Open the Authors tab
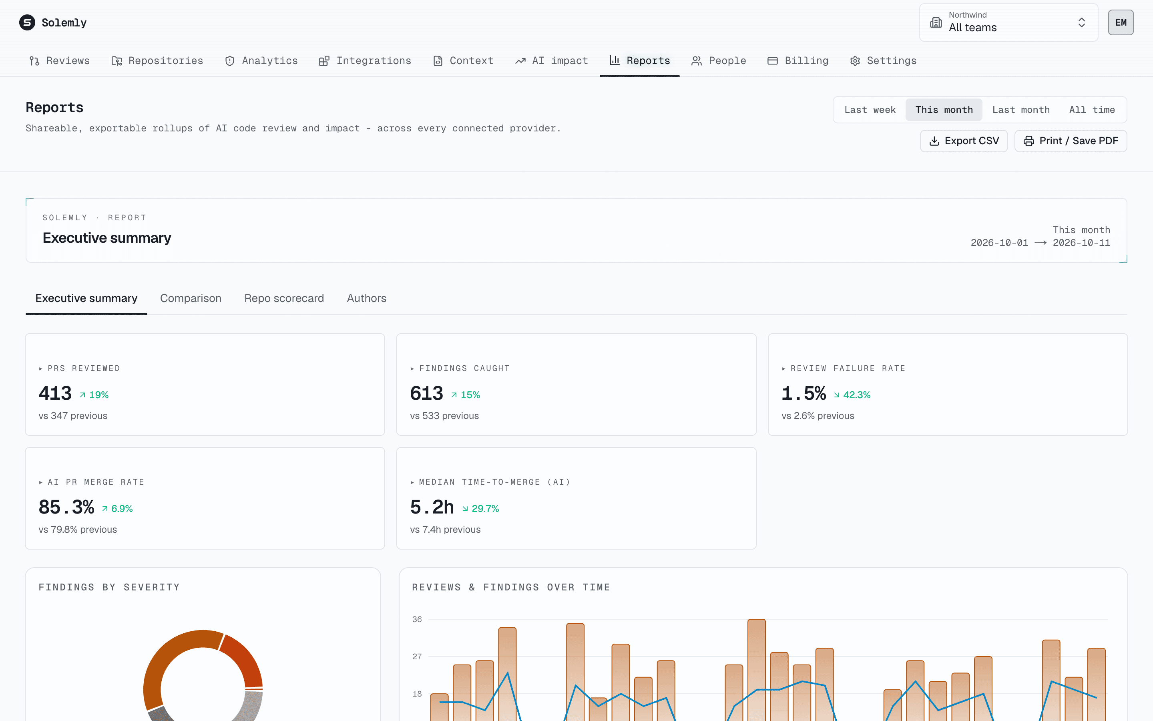This screenshot has width=1153, height=721. 366,298
